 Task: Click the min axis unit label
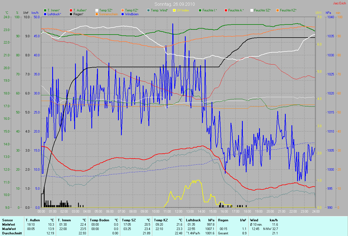(338, 13)
